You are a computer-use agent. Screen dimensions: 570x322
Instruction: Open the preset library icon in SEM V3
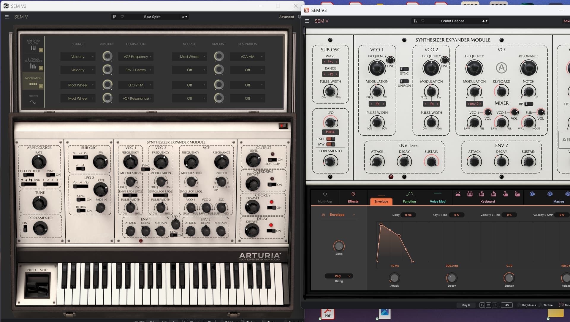coord(415,21)
